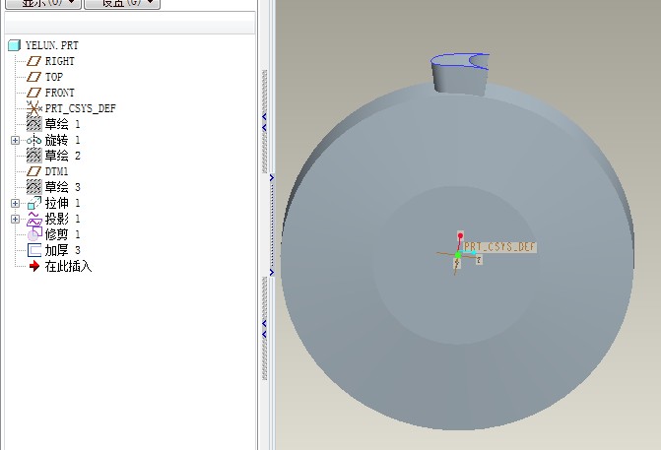
Task: Click the 投影 1 projection feature icon
Action: pos(34,219)
